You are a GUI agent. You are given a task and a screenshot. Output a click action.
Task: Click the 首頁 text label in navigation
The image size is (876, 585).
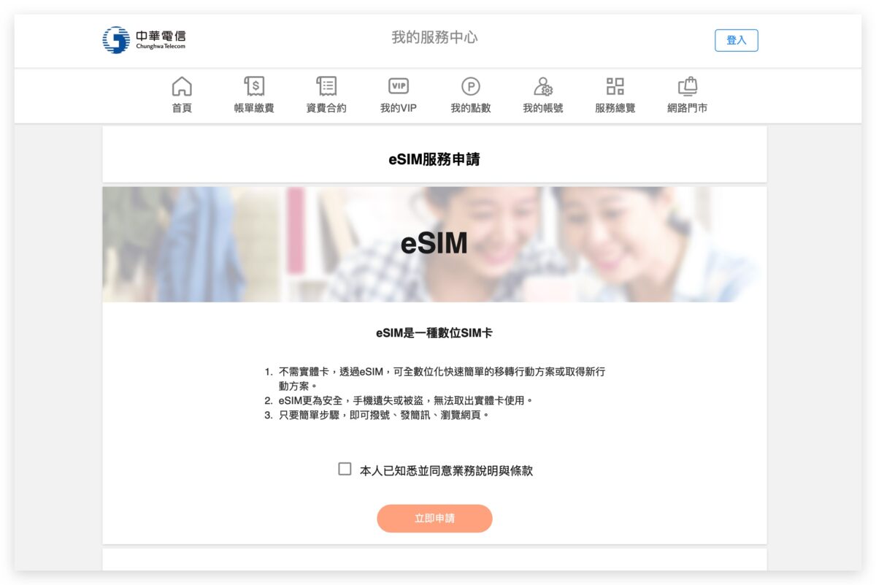(x=182, y=108)
